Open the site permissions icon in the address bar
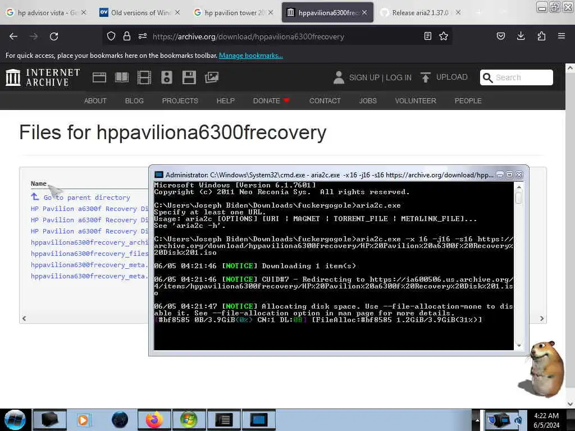 point(143,36)
